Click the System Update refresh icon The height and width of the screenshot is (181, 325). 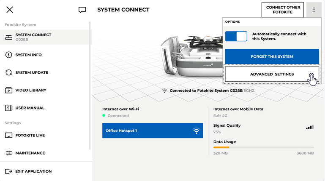click(8, 73)
